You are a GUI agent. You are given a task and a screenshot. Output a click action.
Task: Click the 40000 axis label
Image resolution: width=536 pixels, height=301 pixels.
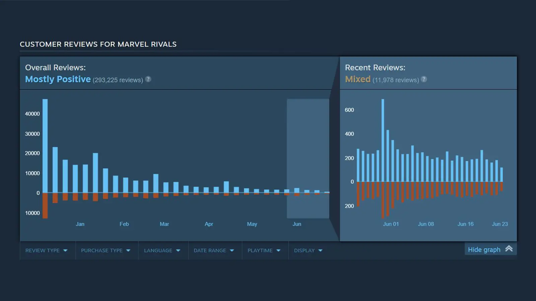[32, 114]
